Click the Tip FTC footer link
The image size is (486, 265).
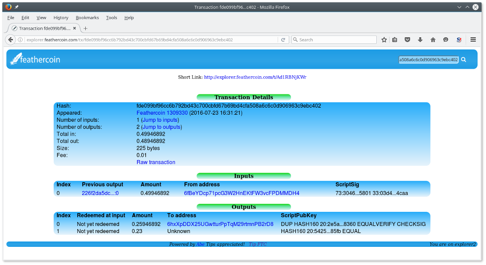[258, 244]
